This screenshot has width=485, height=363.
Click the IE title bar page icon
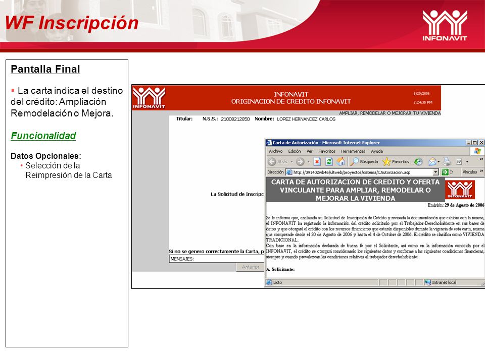pyautogui.click(x=269, y=143)
